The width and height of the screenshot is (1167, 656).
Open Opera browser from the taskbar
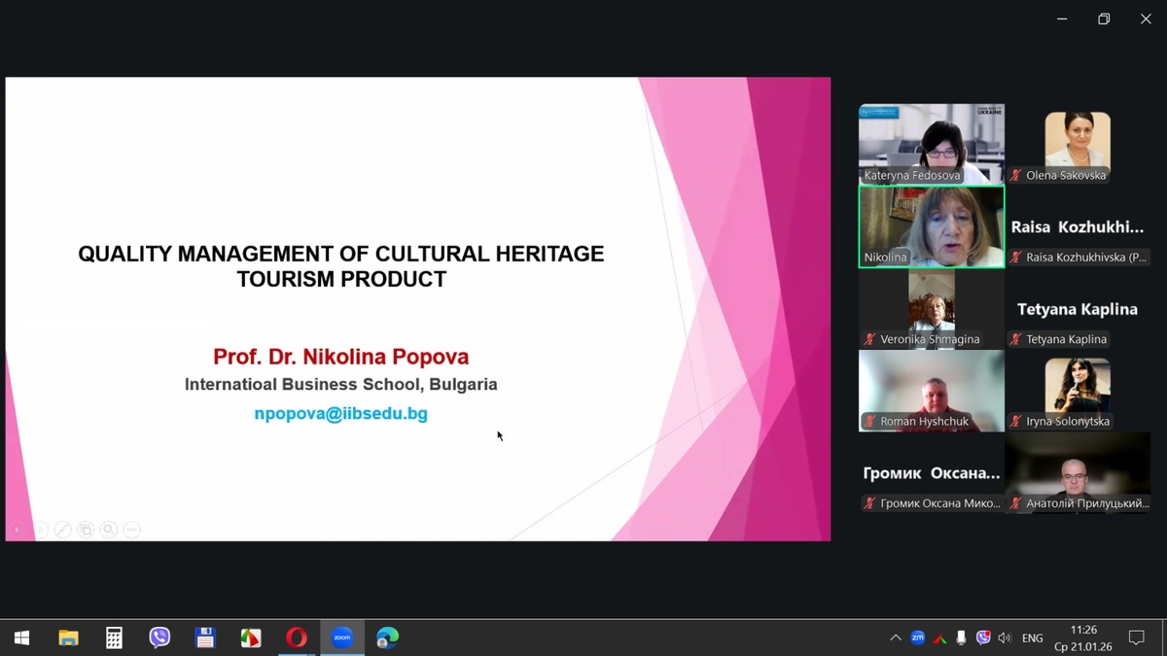coord(296,638)
